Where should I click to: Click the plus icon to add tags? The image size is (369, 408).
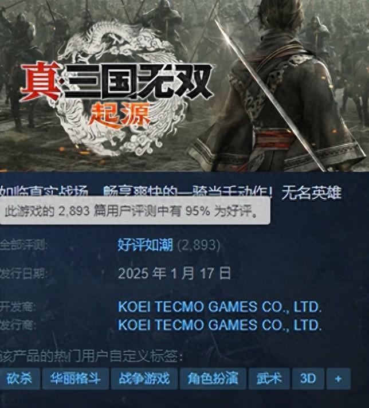coord(338,379)
